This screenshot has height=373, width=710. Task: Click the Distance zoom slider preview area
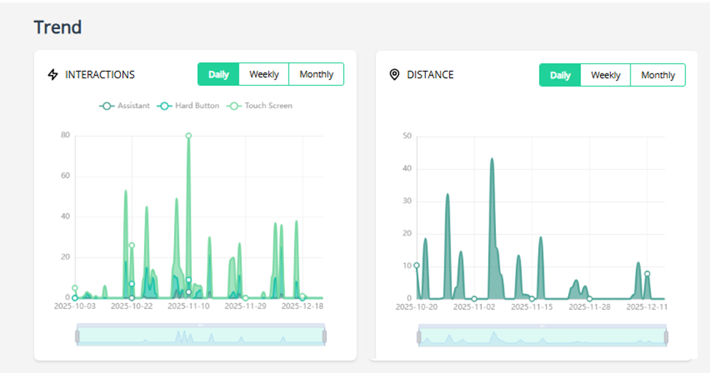[543, 337]
